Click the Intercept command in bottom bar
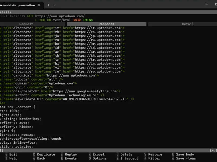Screen dimensions: 217x162 (x=129, y=158)
